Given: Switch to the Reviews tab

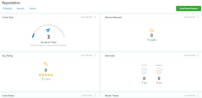Looking at the screenshot, I should (x=33, y=9).
